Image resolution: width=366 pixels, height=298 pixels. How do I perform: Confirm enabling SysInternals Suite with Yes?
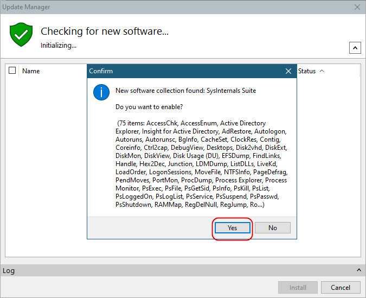tap(232, 227)
